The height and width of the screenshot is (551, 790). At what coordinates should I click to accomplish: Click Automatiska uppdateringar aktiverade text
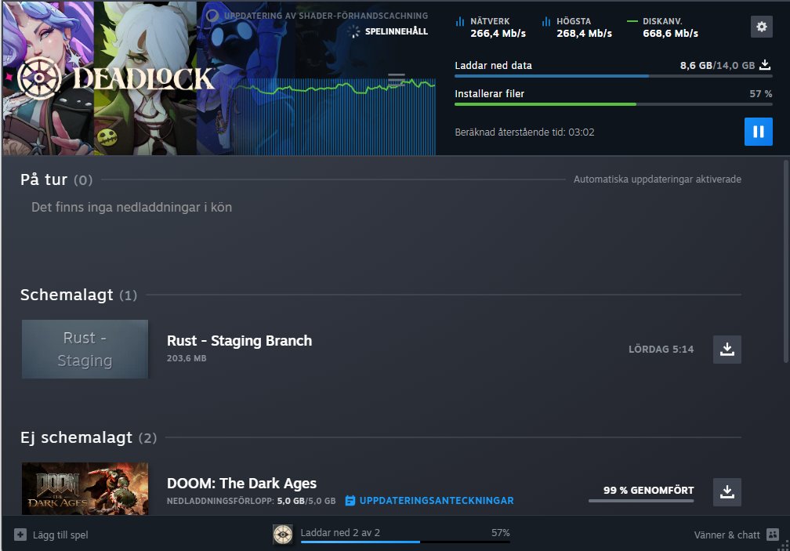point(657,179)
